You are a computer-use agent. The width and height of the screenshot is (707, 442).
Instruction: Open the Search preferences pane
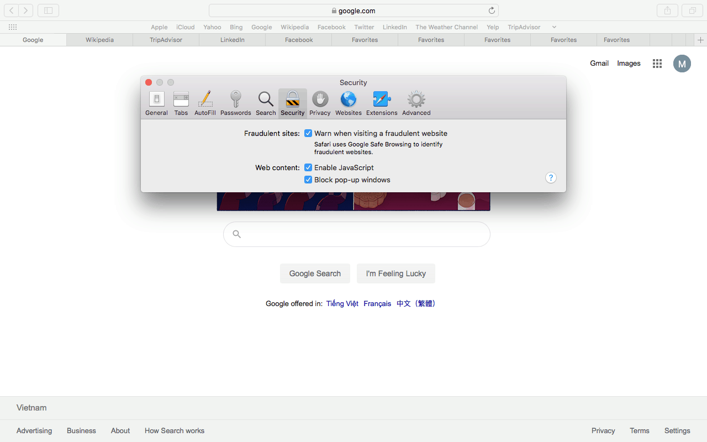click(x=266, y=103)
